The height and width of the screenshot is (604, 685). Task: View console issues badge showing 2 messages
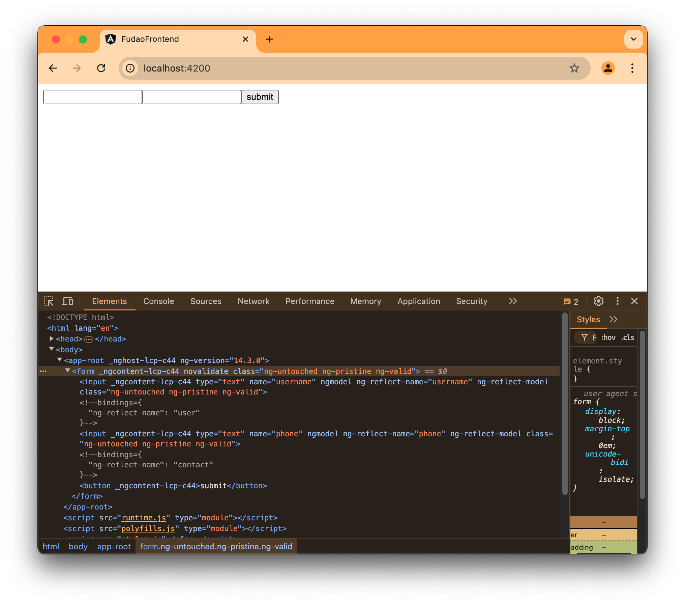pyautogui.click(x=571, y=301)
